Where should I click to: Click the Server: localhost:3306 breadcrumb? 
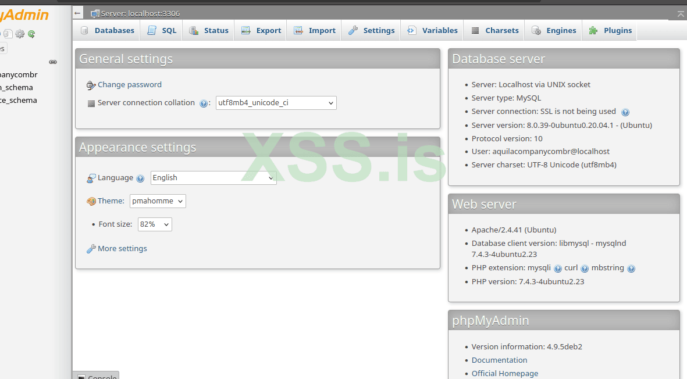(x=140, y=13)
